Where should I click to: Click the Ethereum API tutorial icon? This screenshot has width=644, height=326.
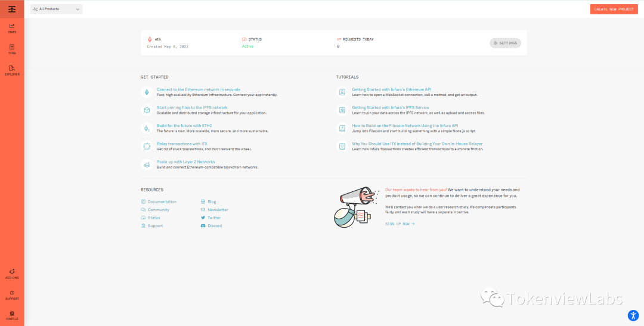coord(342,92)
